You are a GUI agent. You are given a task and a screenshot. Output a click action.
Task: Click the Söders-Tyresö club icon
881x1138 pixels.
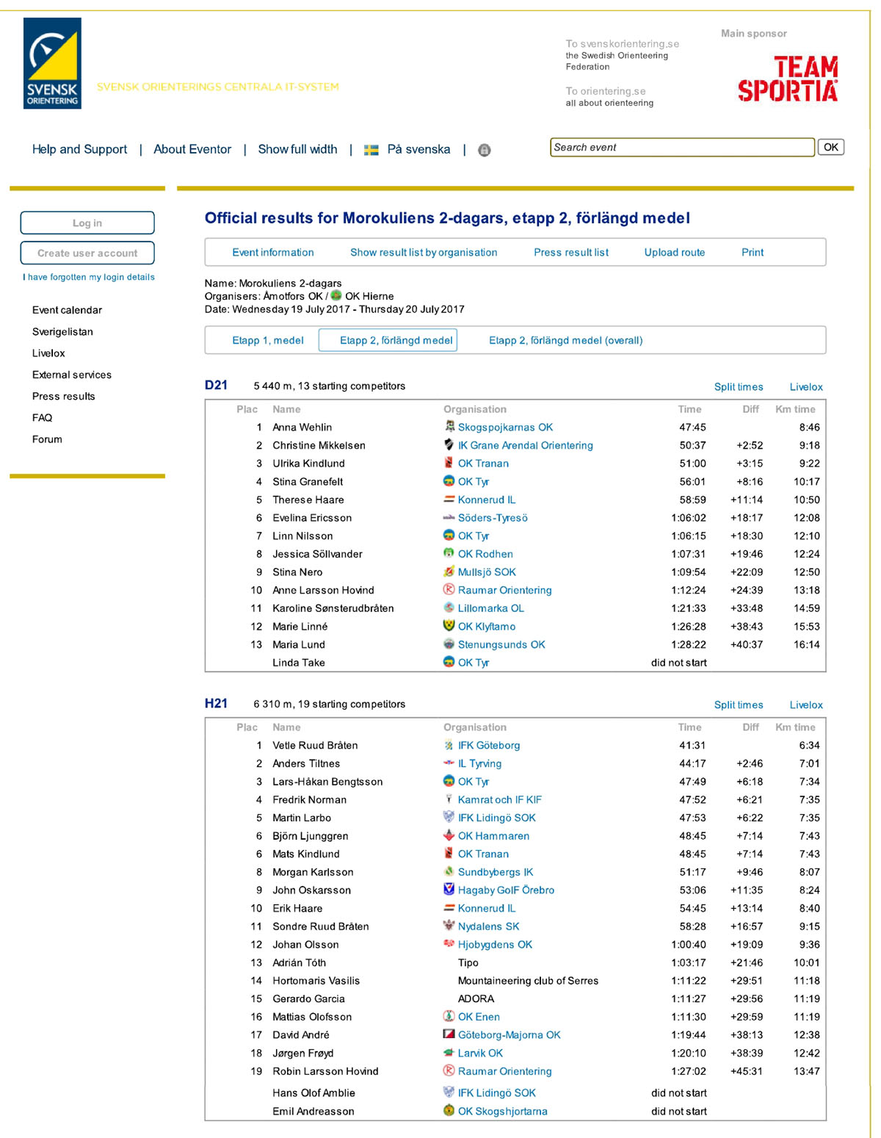click(449, 517)
